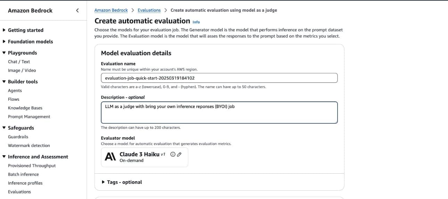
Task: Go to Guardrails page
Action: click(x=18, y=137)
